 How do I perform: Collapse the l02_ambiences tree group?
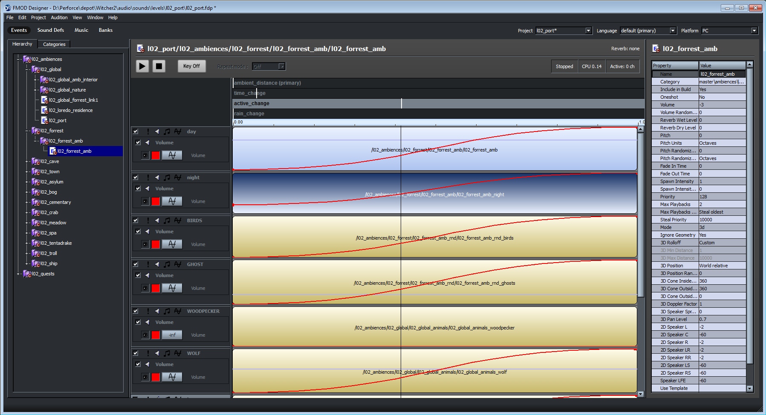coord(18,59)
